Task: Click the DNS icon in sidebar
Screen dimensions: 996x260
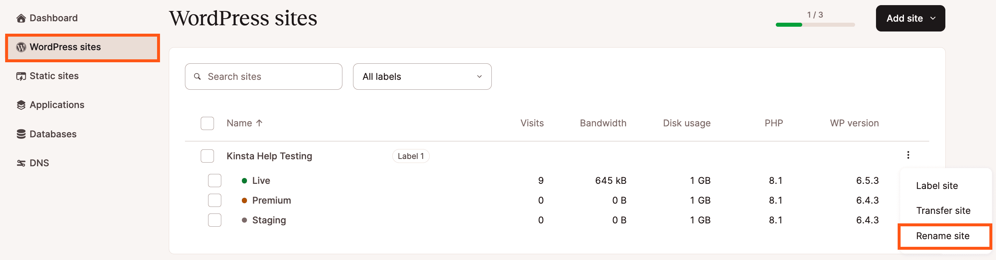Action: click(x=21, y=163)
